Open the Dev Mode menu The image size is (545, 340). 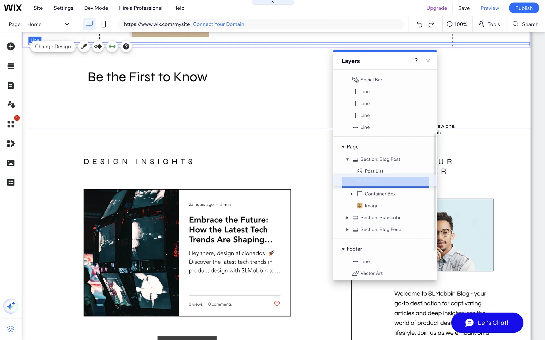click(x=96, y=8)
